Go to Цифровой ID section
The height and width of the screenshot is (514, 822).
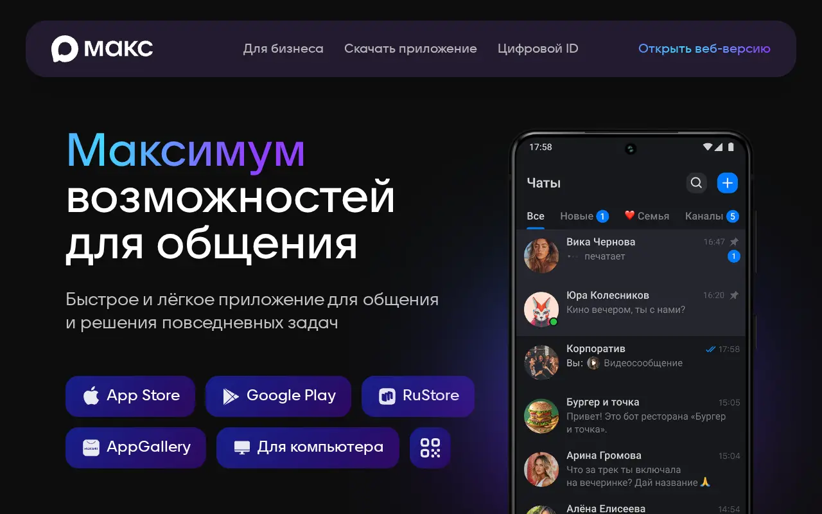(x=538, y=49)
